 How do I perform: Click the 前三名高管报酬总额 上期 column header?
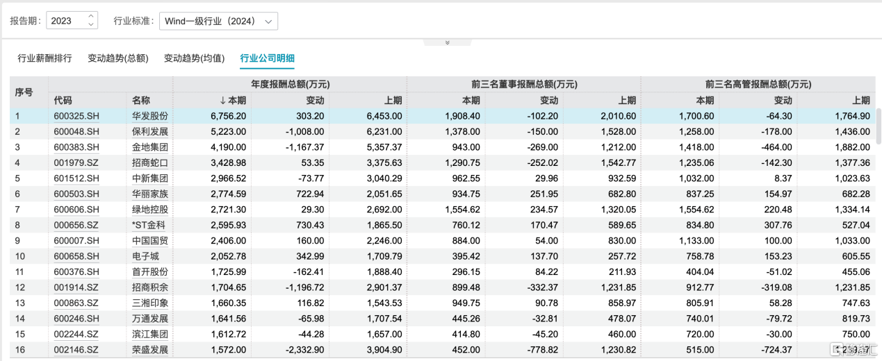point(860,101)
